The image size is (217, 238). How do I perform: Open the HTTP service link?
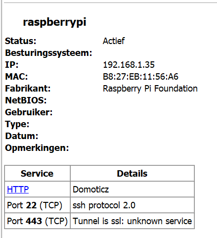18,189
